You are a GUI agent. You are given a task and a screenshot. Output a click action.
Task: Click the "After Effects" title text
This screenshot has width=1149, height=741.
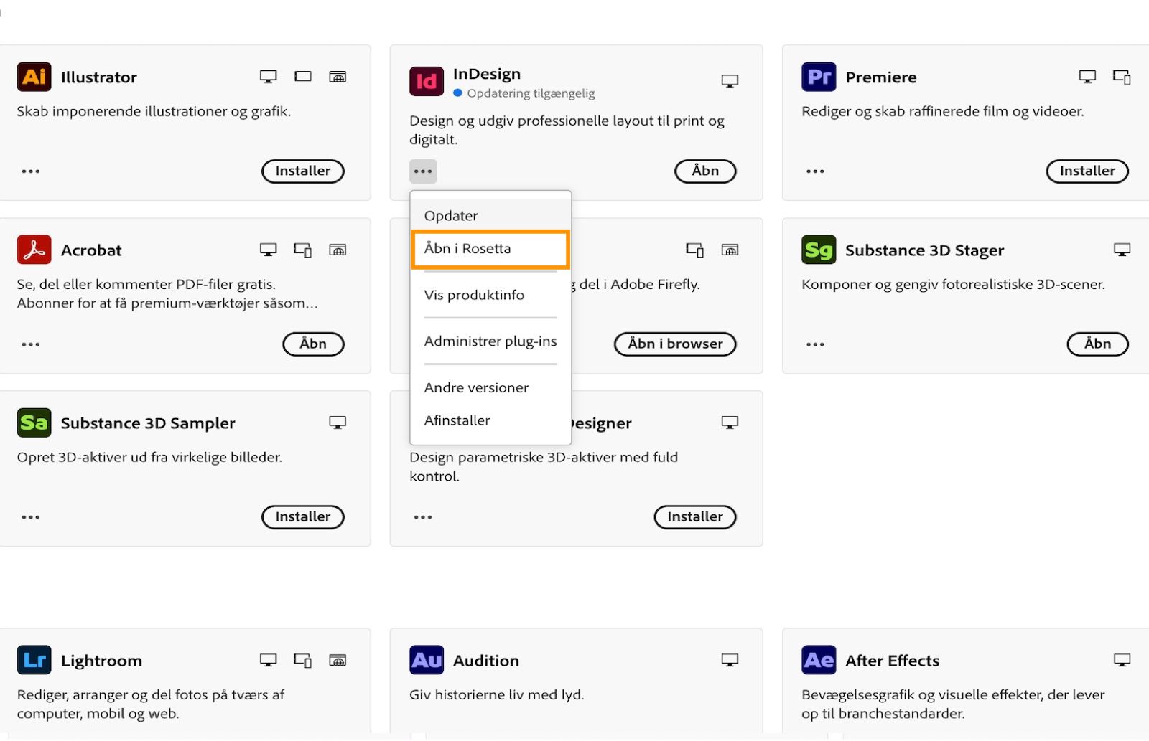892,660
